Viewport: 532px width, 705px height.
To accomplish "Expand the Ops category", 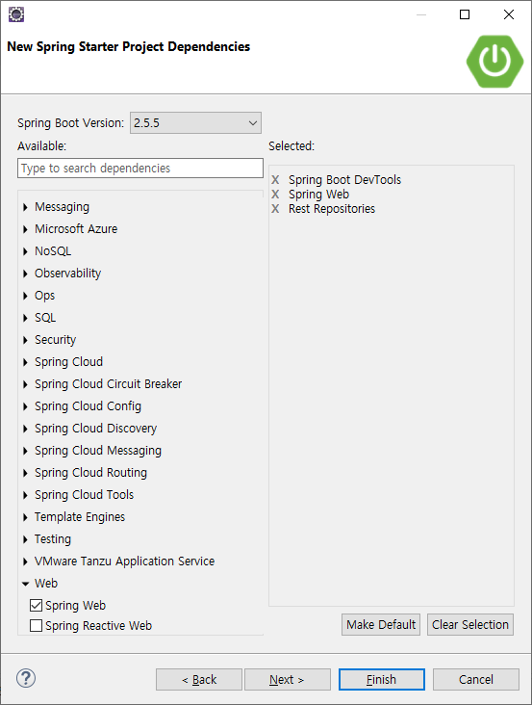I will coord(25,296).
